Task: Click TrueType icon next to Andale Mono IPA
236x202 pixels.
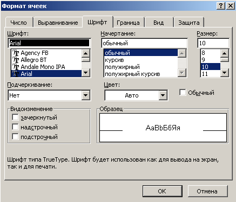Action: pos(16,67)
